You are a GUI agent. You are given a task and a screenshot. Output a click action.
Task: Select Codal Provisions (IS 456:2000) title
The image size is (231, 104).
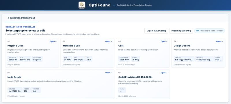[135, 77]
